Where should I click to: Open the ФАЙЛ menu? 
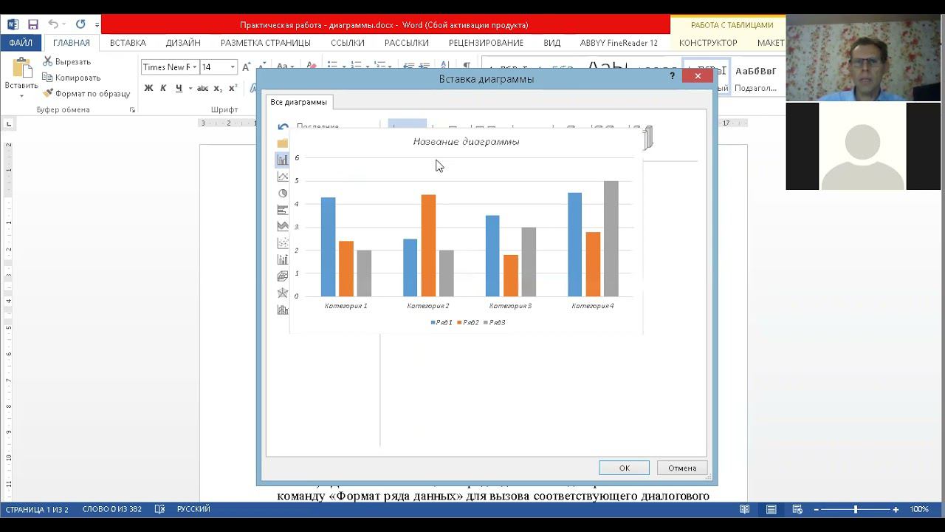21,43
